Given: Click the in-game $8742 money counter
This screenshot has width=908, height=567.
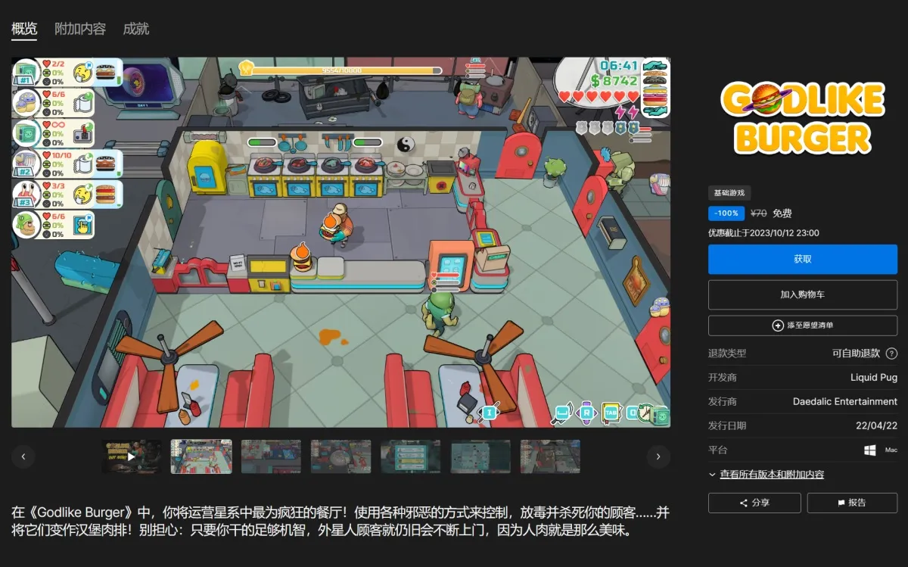Looking at the screenshot, I should [x=614, y=80].
